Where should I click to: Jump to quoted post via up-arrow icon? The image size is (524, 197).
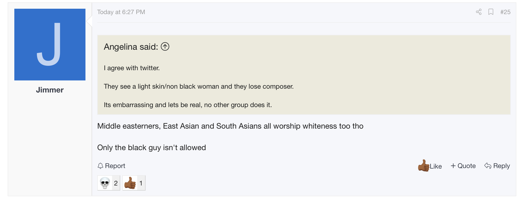tap(165, 47)
